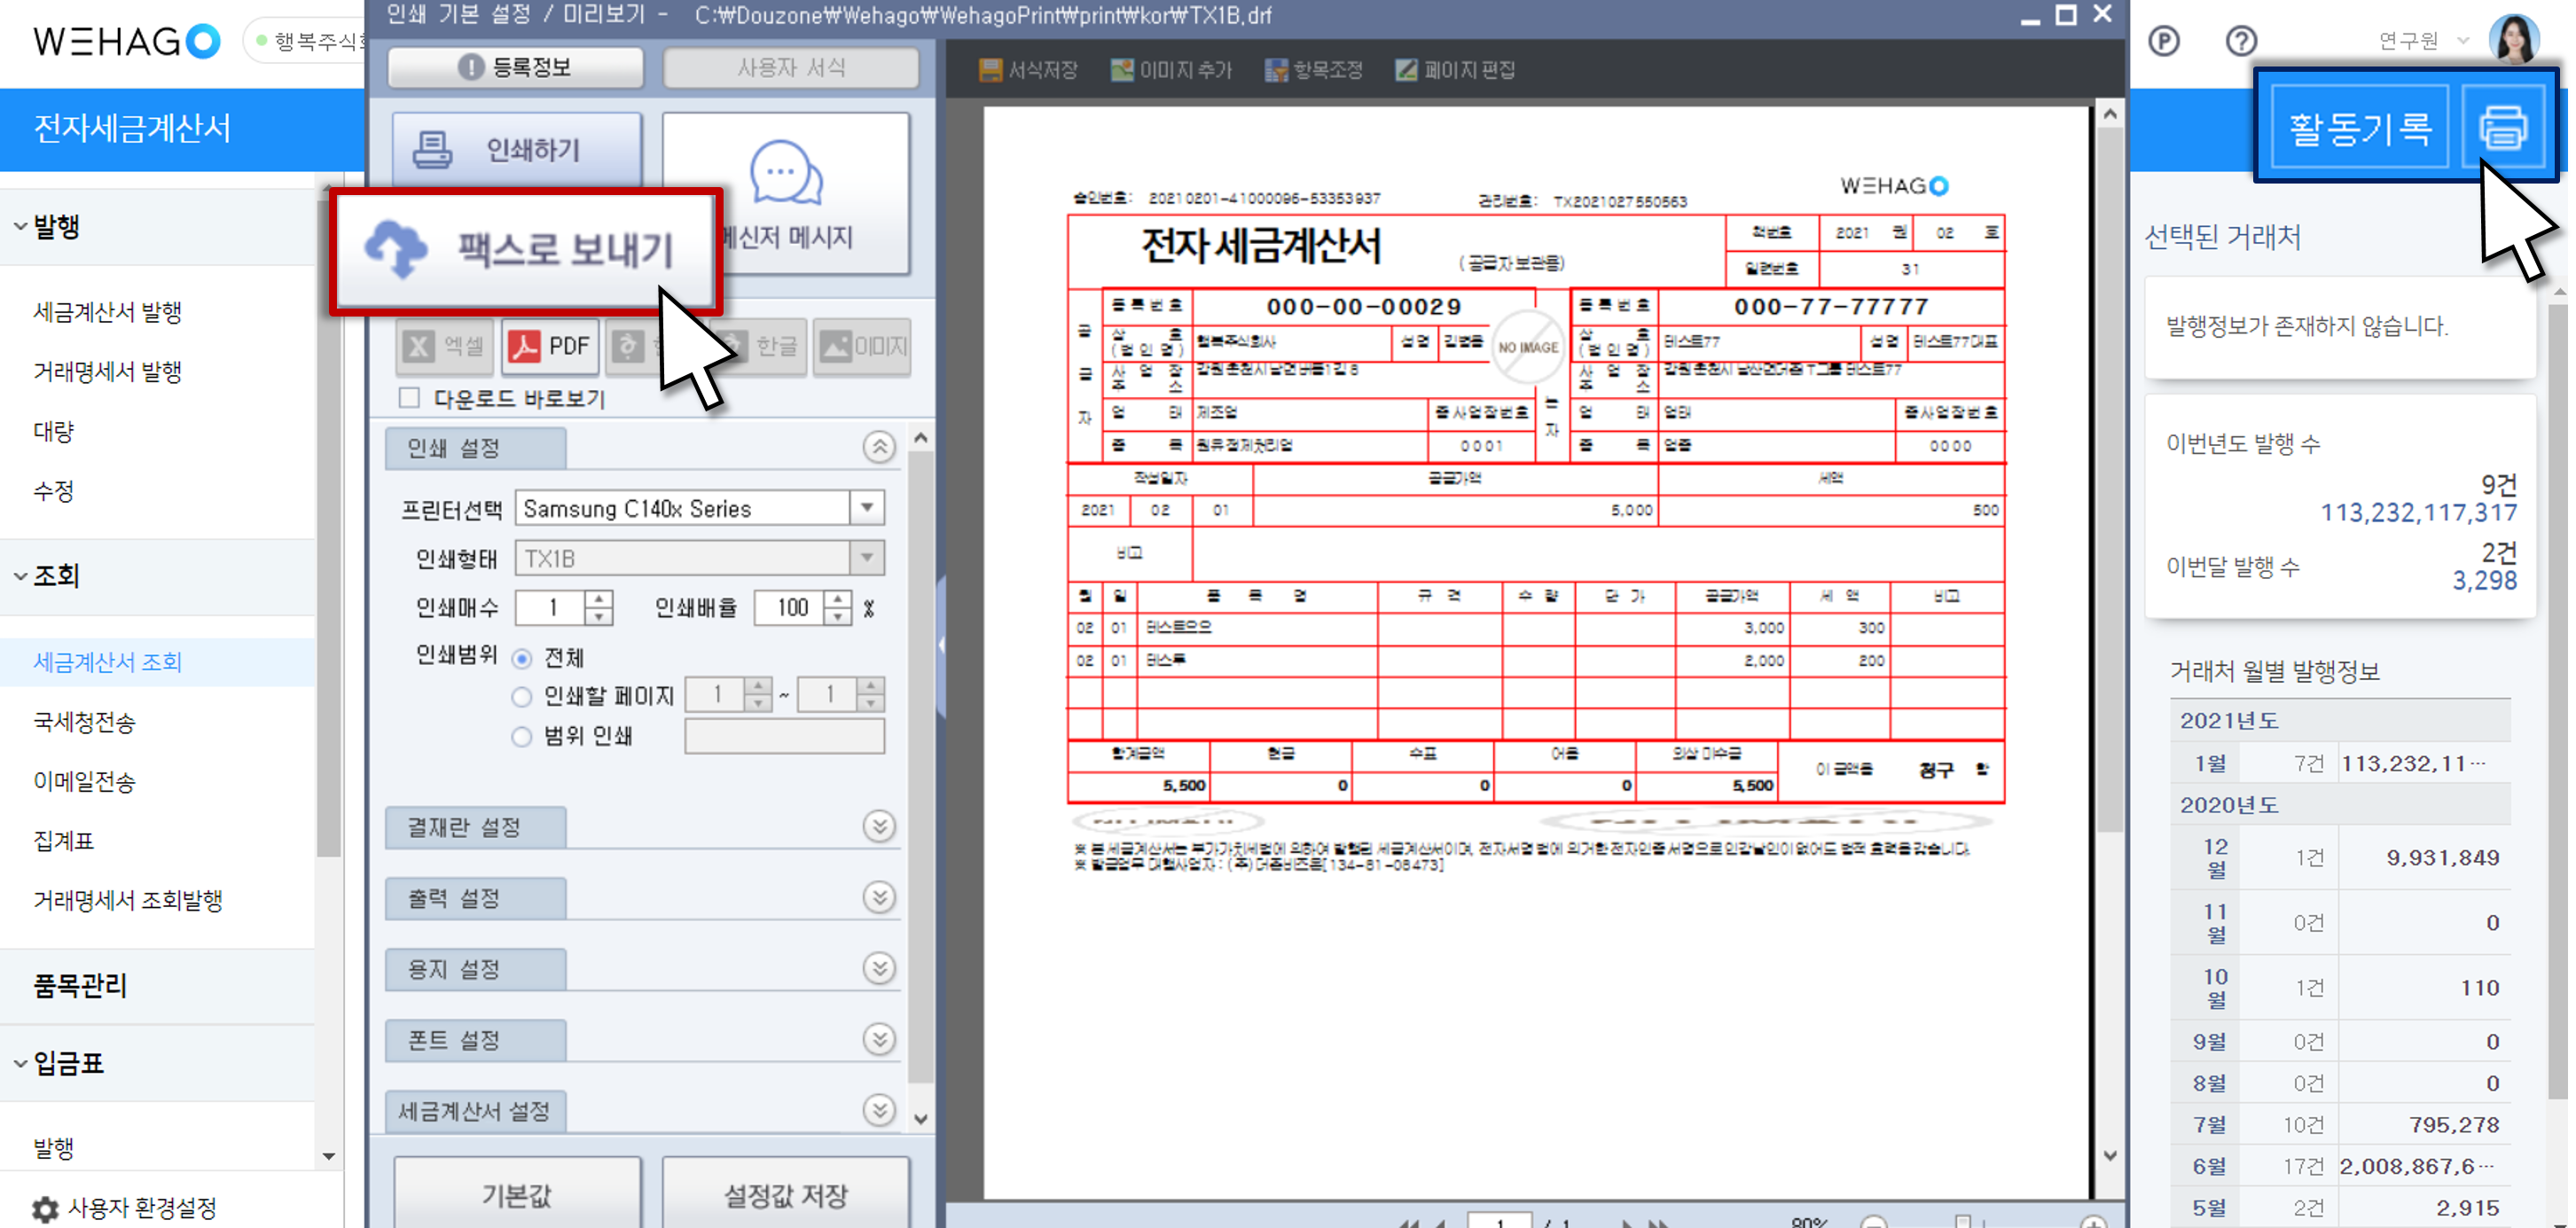This screenshot has height=1228, width=2576.
Task: Open the 프린터선택 dropdown
Action: [x=867, y=508]
